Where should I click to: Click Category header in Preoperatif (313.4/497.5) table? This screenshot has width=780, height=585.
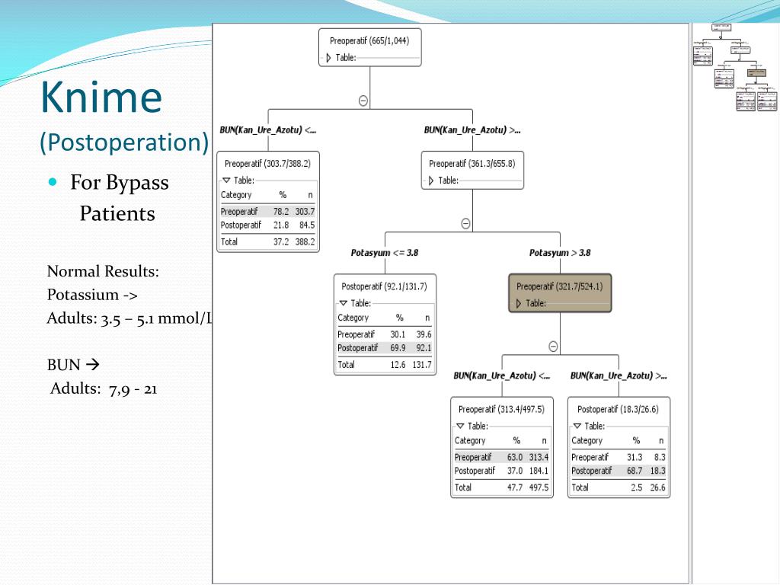click(470, 441)
